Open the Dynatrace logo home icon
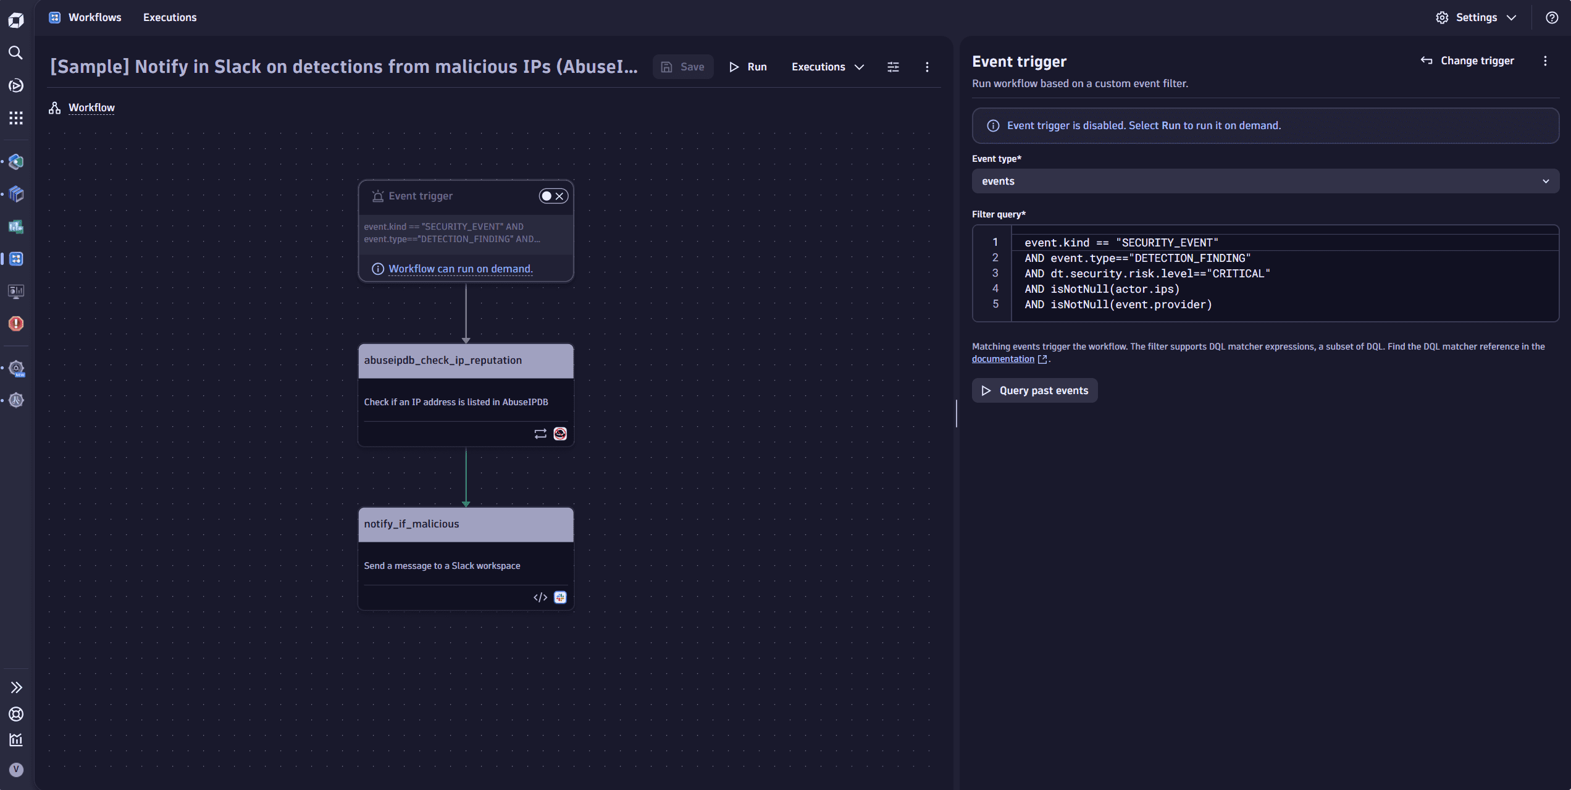 click(x=16, y=20)
